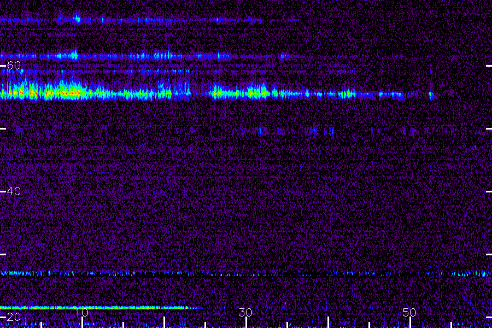This screenshot has width=492, height=328.
Task: Click the tick mark beneath the 50 label
Action: point(410,323)
